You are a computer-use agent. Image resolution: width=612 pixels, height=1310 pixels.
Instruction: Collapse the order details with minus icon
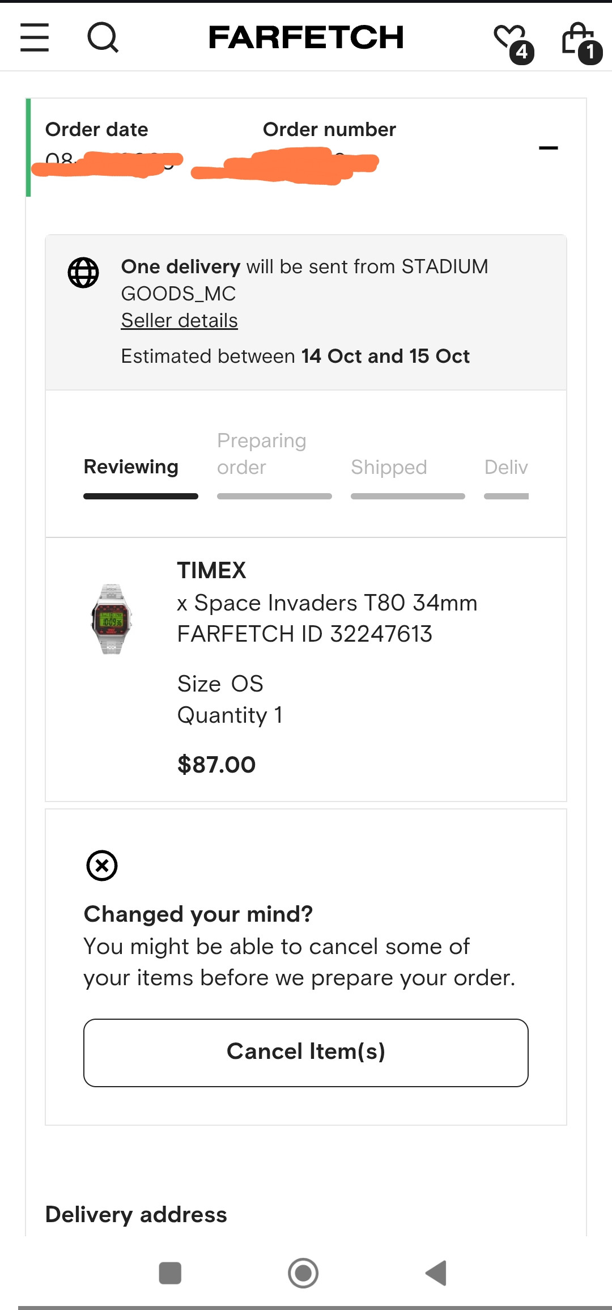click(548, 148)
